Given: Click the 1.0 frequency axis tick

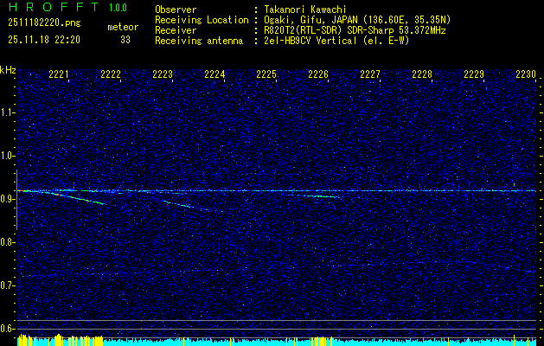Looking at the screenshot, I should pyautogui.click(x=8, y=156).
